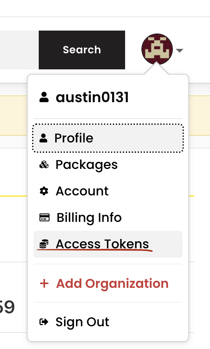Click the red plus icon for Add Organization
The image size is (210, 349).
[x=44, y=283]
